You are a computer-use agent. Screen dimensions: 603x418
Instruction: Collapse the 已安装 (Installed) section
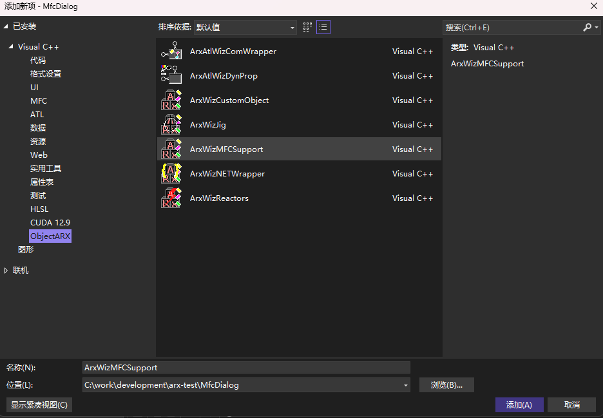click(x=6, y=26)
